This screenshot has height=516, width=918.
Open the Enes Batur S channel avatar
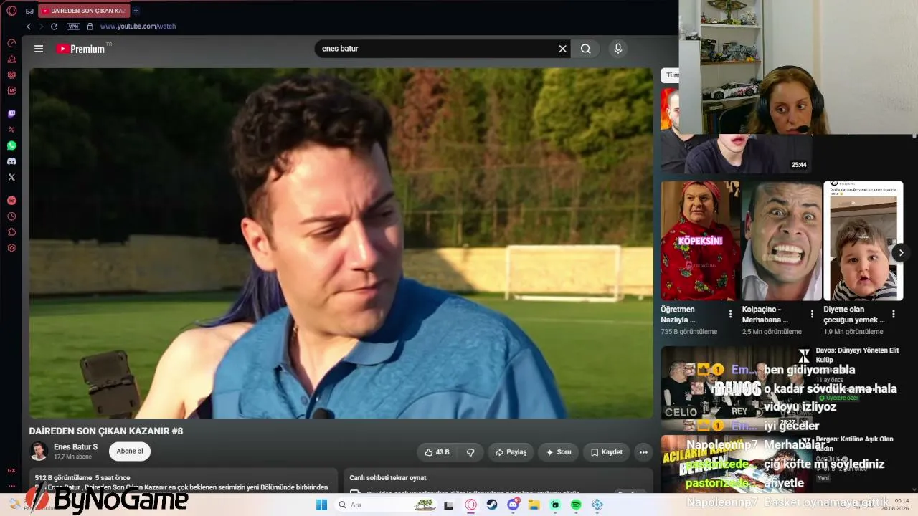(39, 451)
